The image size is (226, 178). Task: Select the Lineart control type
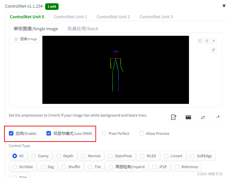(x=173, y=156)
